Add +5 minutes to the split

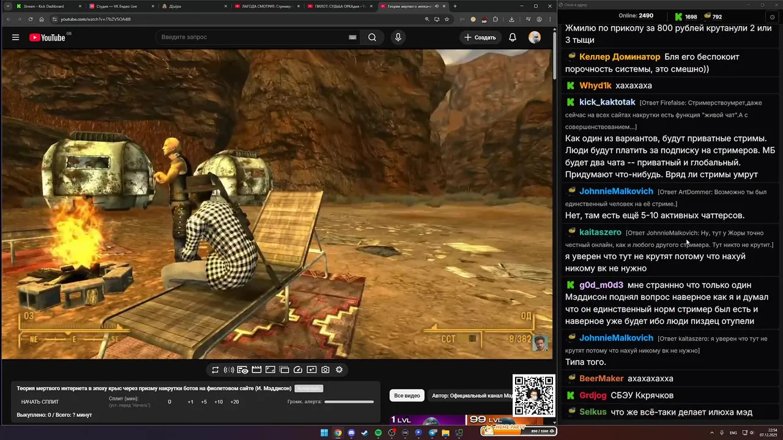click(x=204, y=402)
